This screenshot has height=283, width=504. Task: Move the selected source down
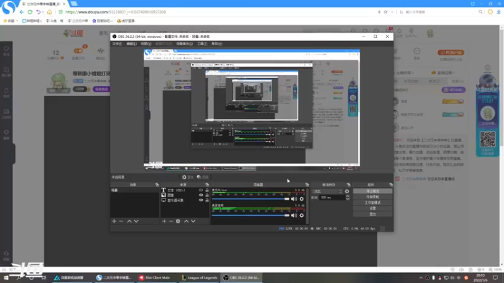pos(193,221)
